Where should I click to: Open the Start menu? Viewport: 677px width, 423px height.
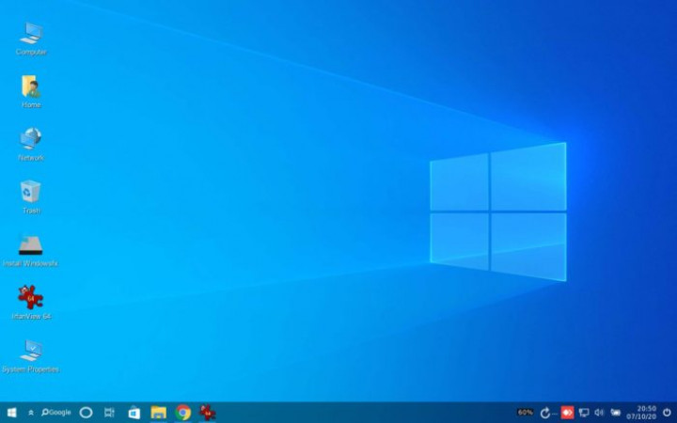pyautogui.click(x=11, y=413)
